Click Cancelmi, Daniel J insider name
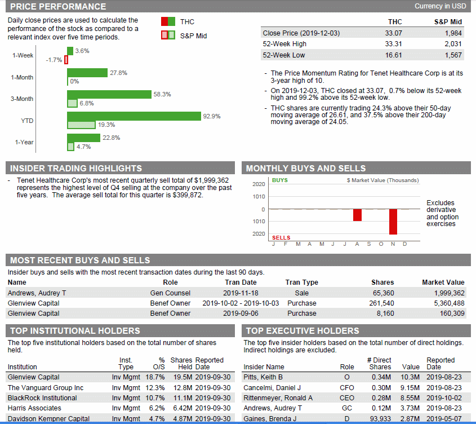 point(272,388)
